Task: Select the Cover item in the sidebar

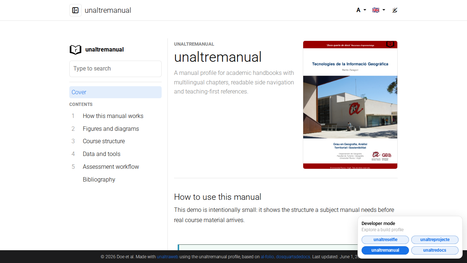Action: [x=115, y=92]
